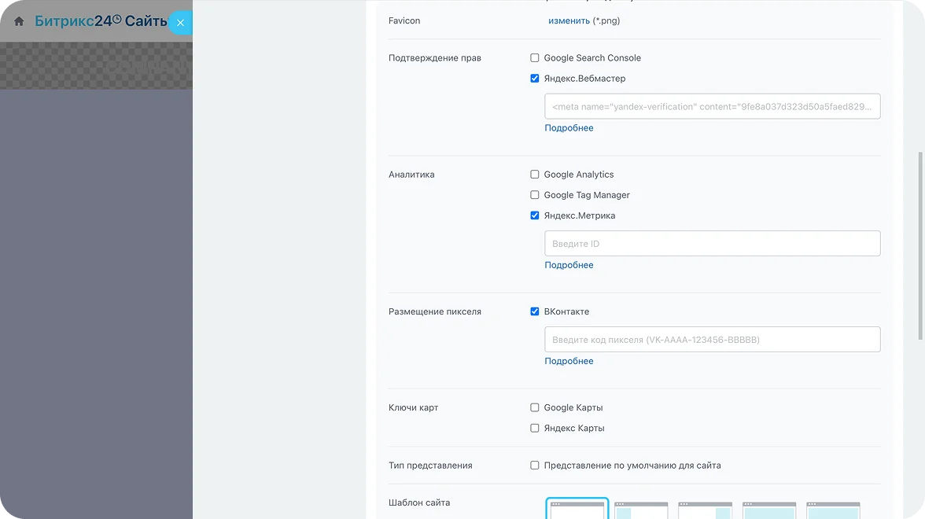Enable the Google Search Console checkbox
This screenshot has width=925, height=519.
pyautogui.click(x=535, y=58)
